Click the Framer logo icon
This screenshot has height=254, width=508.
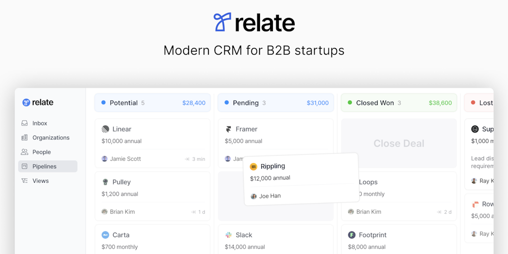228,129
